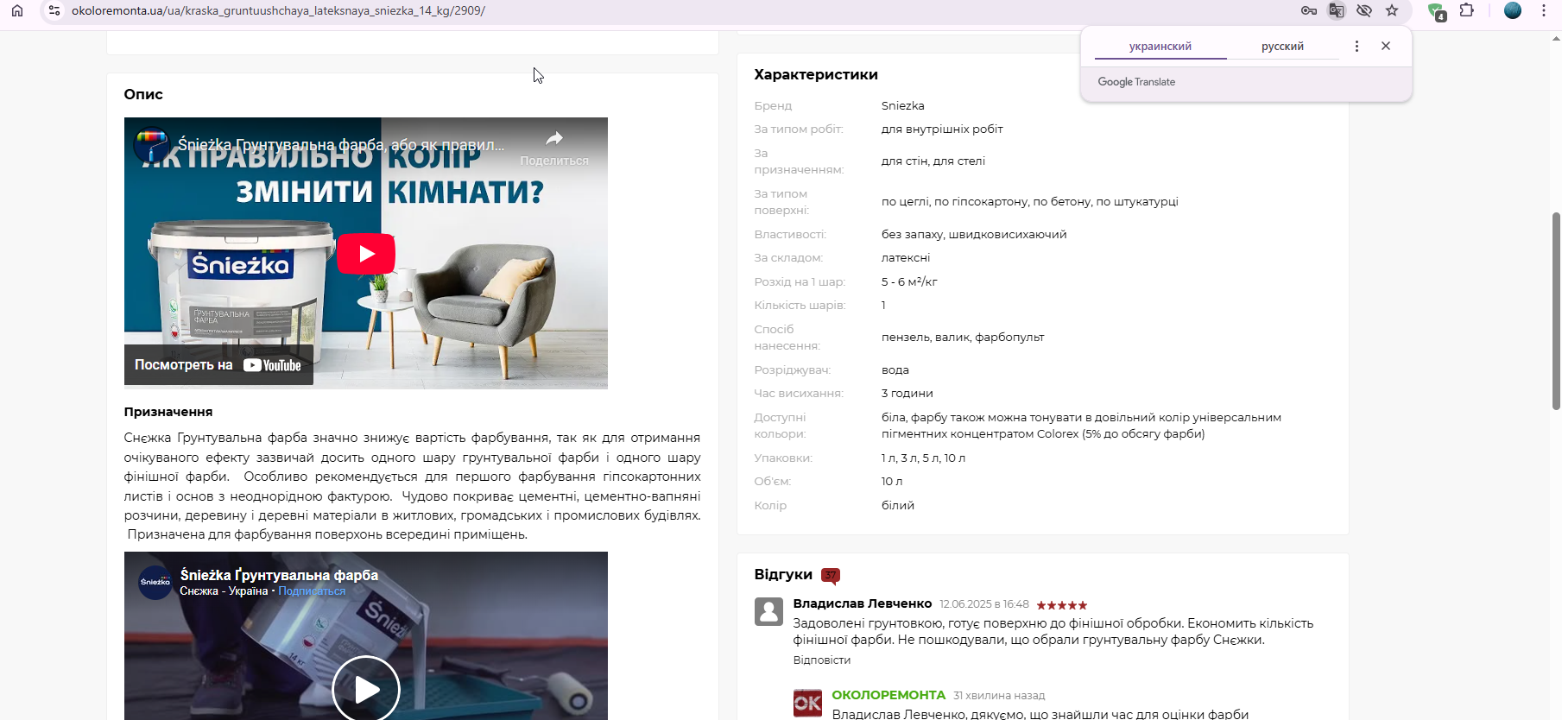
Task: Open Chrome's three-dot main menu
Action: [x=1544, y=10]
